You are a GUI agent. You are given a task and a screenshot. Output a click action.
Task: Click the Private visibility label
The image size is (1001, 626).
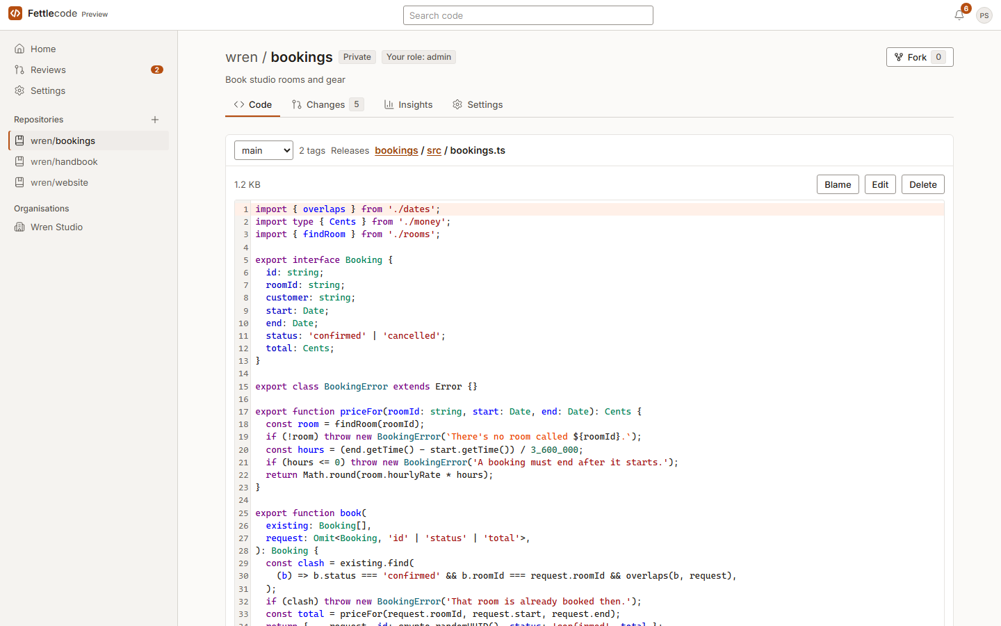pos(357,57)
